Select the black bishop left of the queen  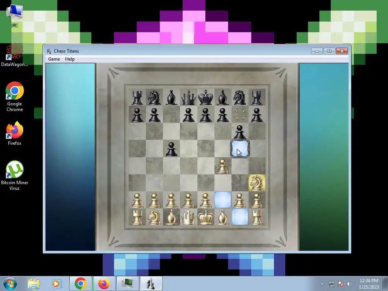172,97
